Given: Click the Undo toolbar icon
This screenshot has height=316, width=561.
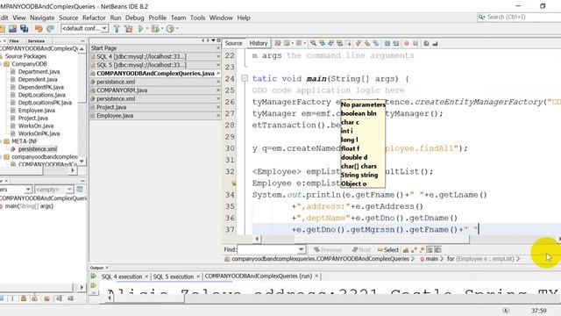Looking at the screenshot, I should (x=39, y=29).
